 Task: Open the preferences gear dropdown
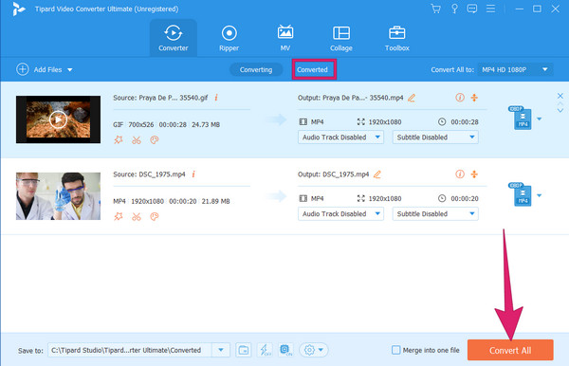click(314, 350)
